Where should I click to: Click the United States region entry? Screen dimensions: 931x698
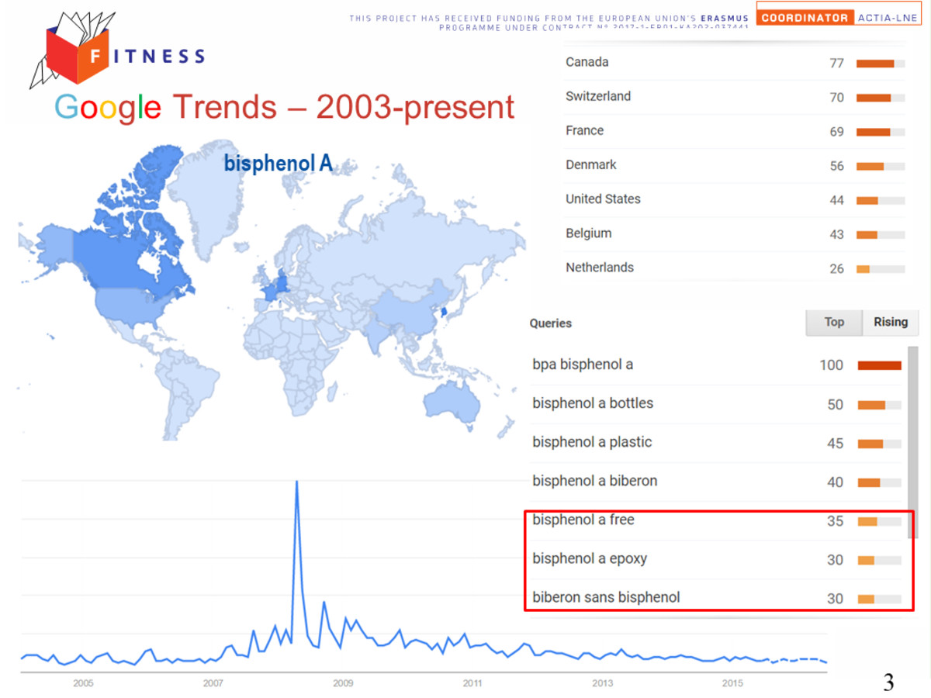pyautogui.click(x=735, y=199)
